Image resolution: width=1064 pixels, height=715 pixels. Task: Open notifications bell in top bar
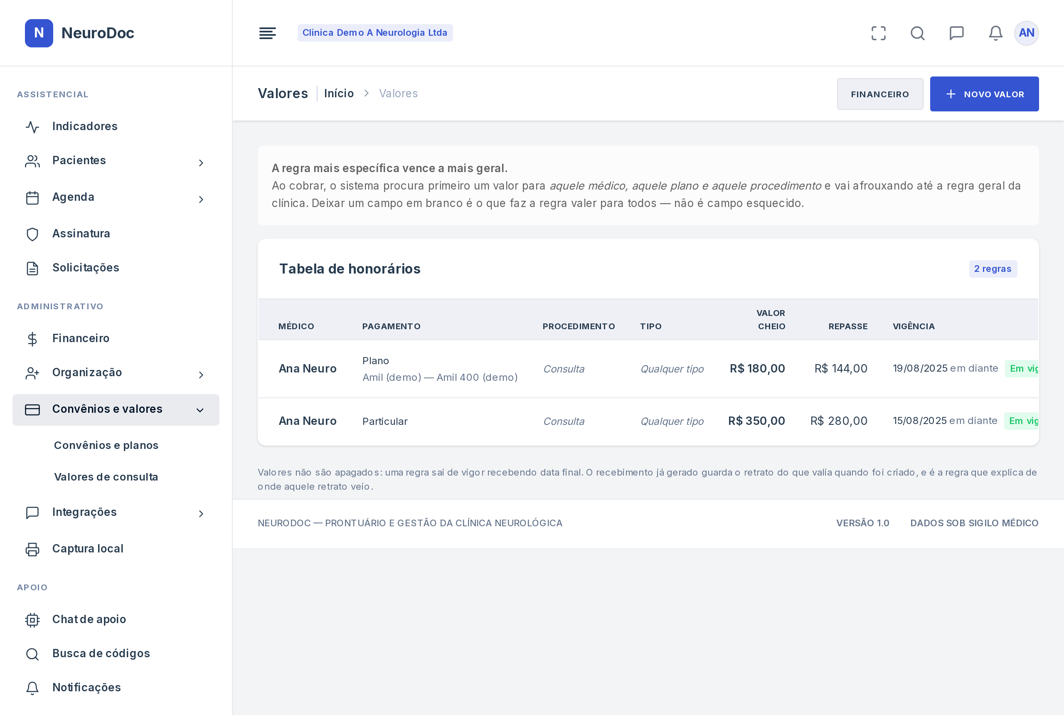995,33
